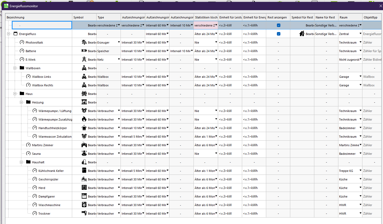The height and width of the screenshot is (224, 383).
Task: Click Bearbeiten in the top row's Symbol column
Action: point(92,25)
